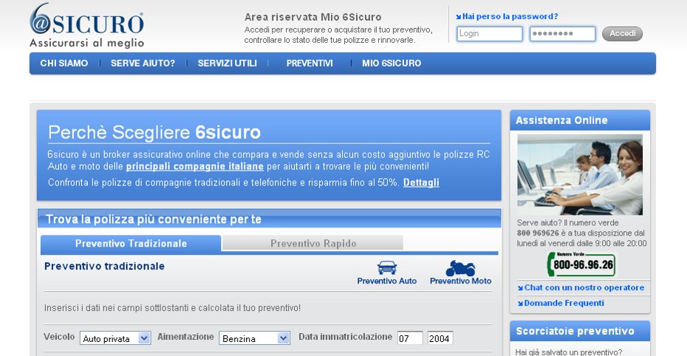Screen dimensions: 687x356
Task: Click Trova la polizza più conveniente heading
Action: (x=154, y=219)
